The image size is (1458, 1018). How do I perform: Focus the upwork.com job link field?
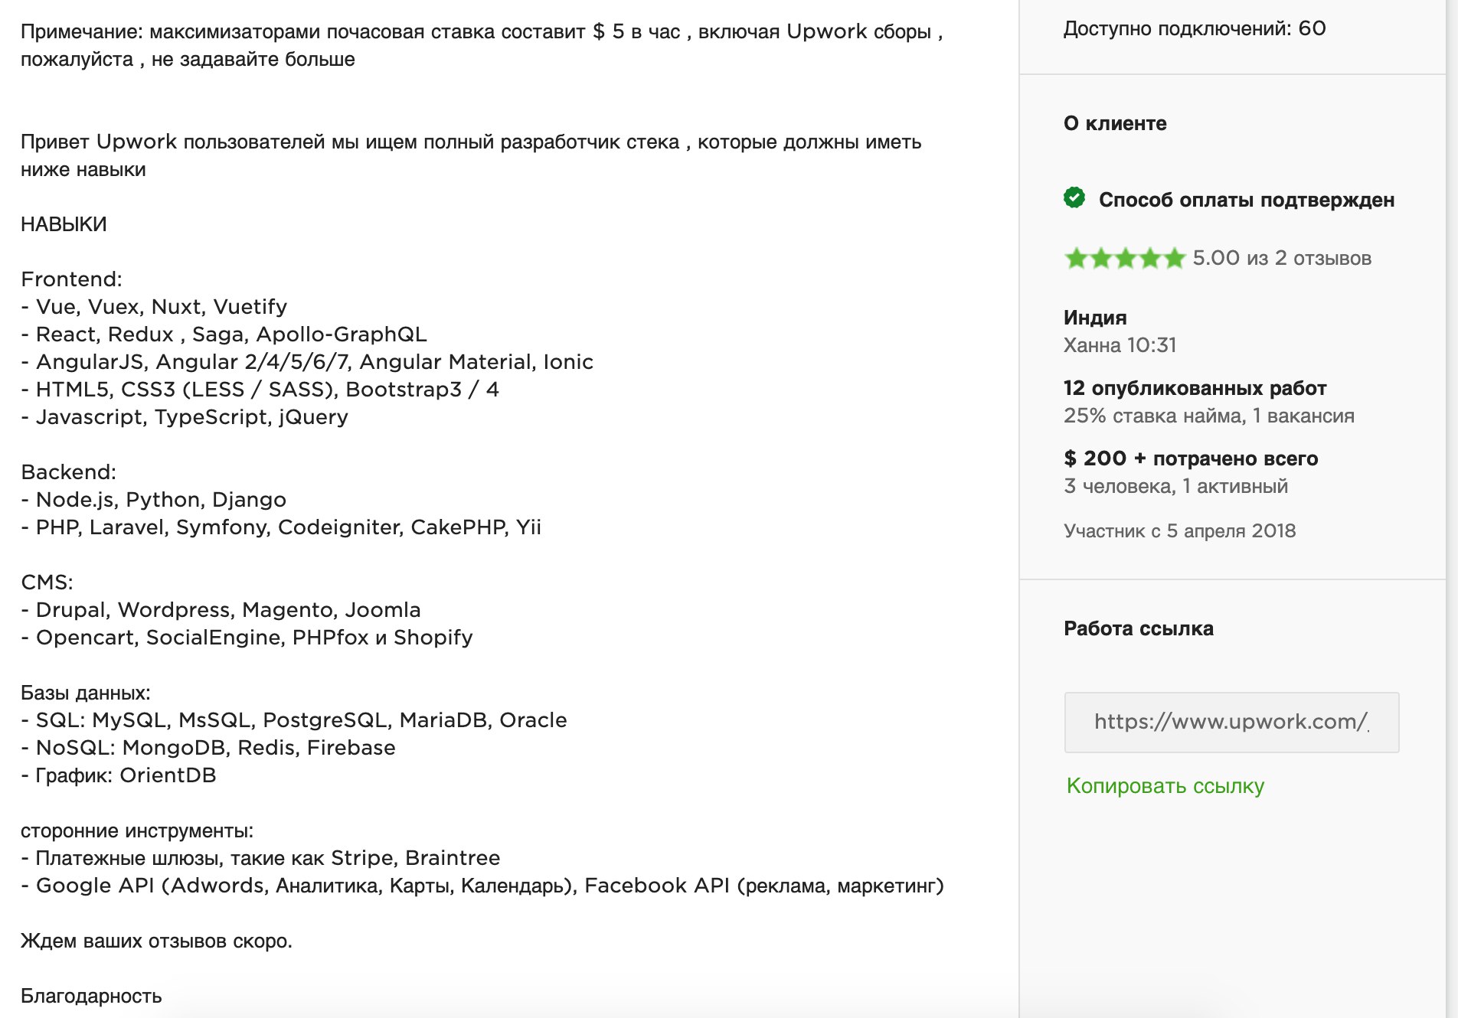1231,722
